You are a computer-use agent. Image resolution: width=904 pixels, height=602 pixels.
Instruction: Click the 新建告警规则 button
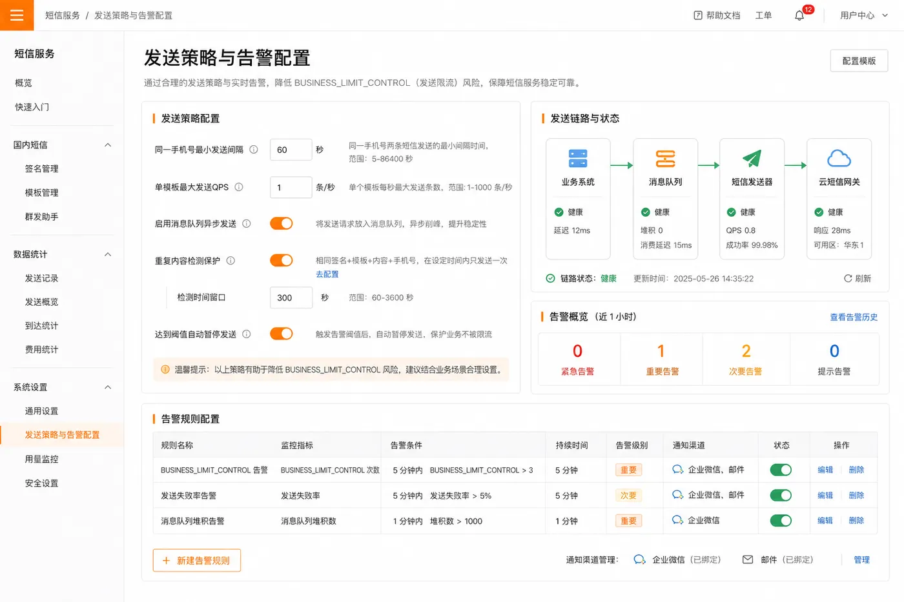click(197, 561)
